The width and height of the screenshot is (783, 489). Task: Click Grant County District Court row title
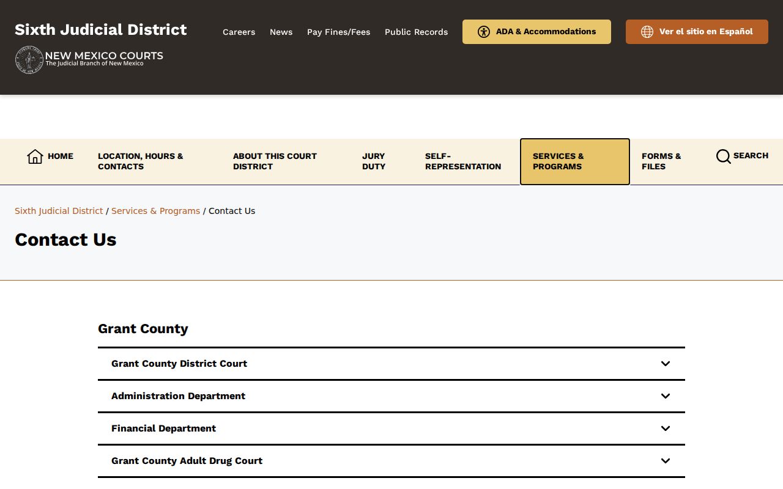click(x=179, y=364)
